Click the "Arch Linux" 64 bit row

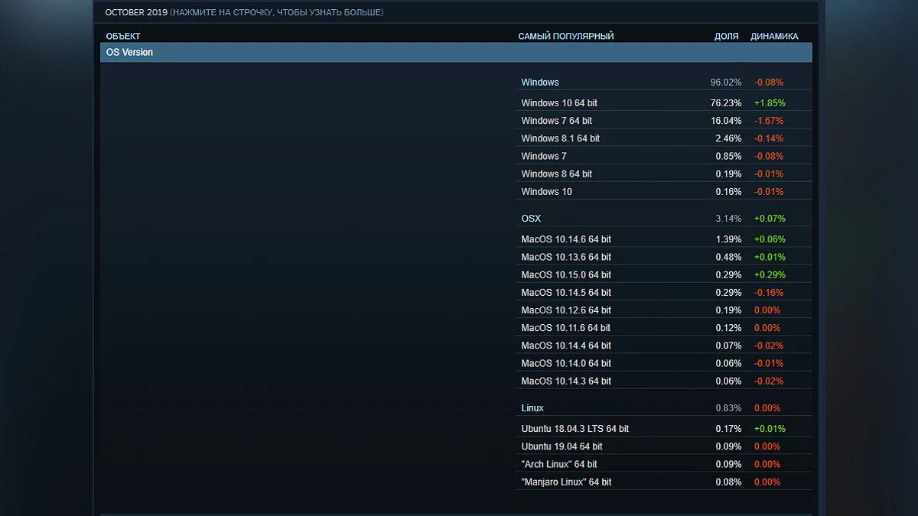pyautogui.click(x=664, y=463)
